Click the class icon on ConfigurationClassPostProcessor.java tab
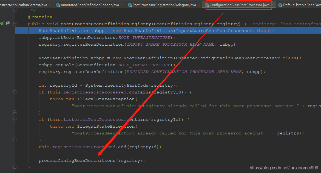The height and width of the screenshot is (173, 321). point(207,5)
